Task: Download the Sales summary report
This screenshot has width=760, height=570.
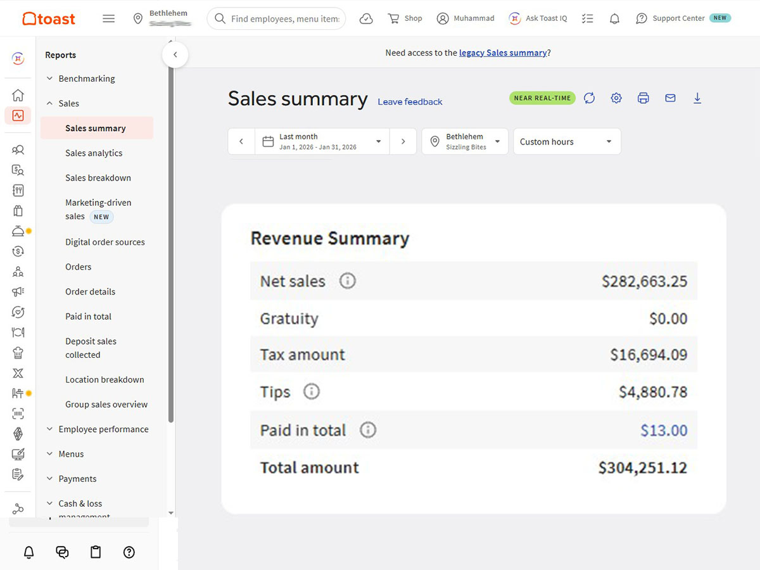Action: click(x=697, y=98)
